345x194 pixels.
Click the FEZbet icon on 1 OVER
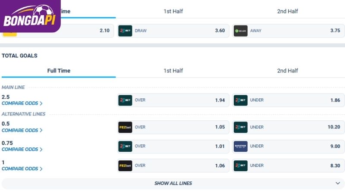coord(125,166)
